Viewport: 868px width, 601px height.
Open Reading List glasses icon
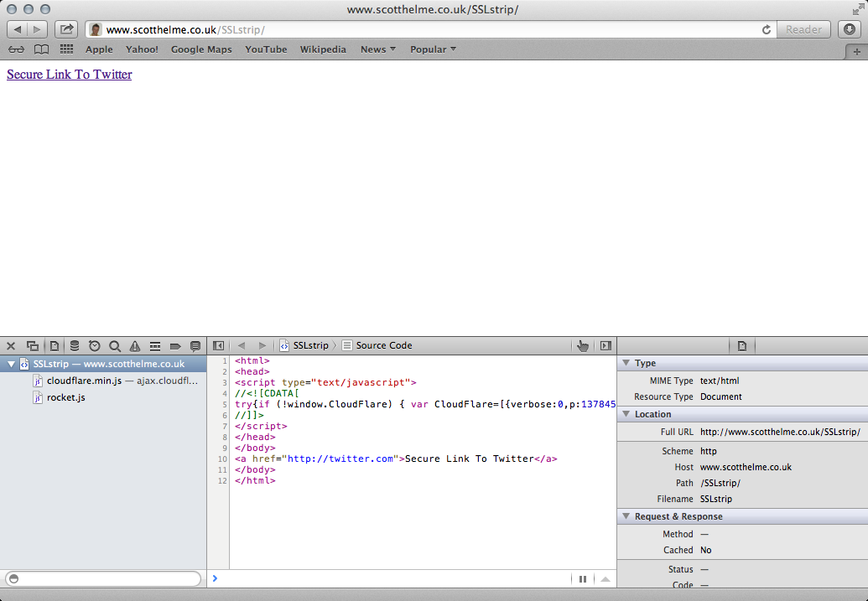pyautogui.click(x=17, y=49)
